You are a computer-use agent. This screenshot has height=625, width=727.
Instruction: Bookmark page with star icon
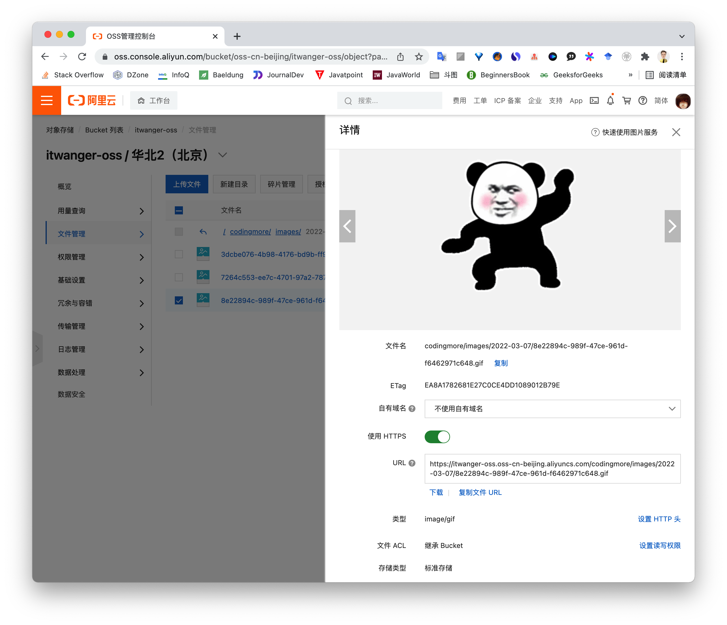[x=419, y=57]
